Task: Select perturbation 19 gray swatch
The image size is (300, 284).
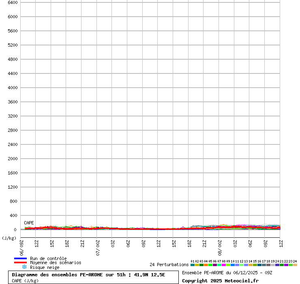Action: click(273, 265)
